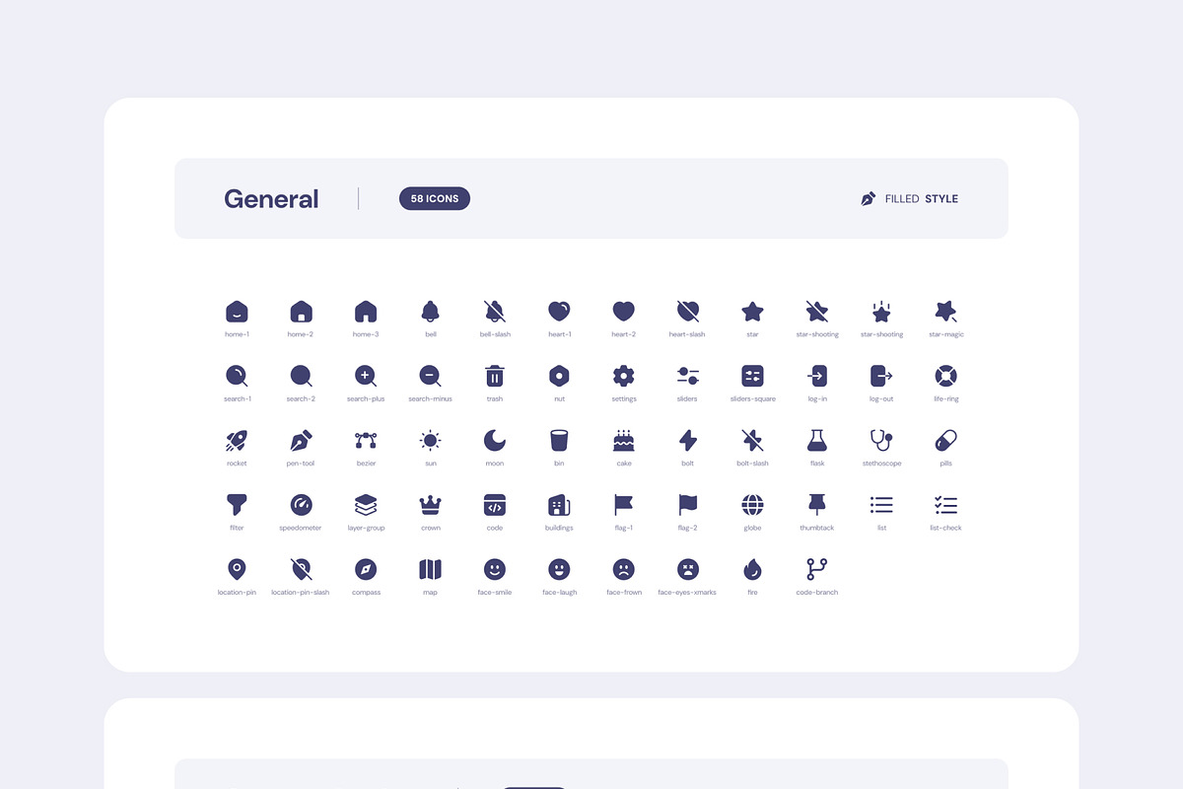Pick the star-magic icon
1183x789 pixels.
coord(945,312)
